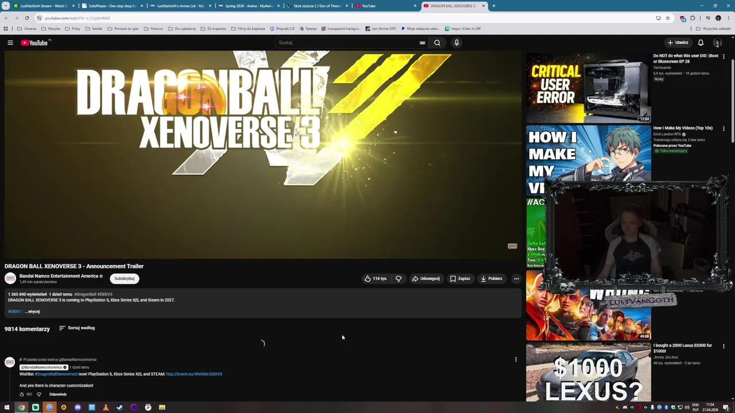Click the #DragonBallXenoverse3 hashtag in comment
Image resolution: width=735 pixels, height=413 pixels.
(56, 374)
